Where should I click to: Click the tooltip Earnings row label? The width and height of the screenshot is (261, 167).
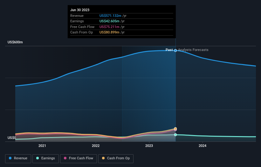click(77, 21)
